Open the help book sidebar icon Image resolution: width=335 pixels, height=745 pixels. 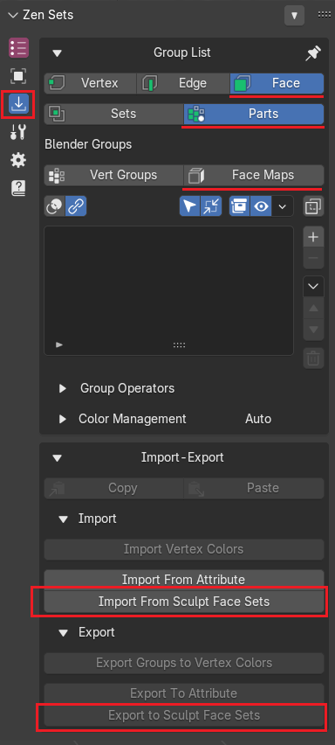[x=18, y=188]
